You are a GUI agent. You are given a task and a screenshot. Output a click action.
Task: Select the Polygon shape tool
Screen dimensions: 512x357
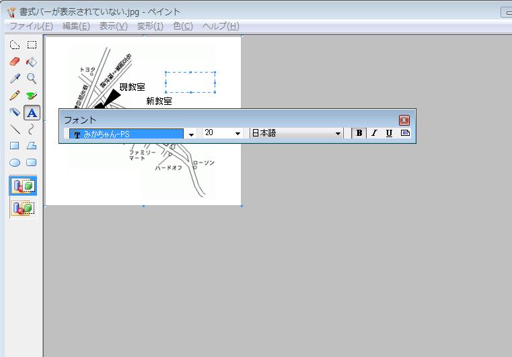(32, 145)
